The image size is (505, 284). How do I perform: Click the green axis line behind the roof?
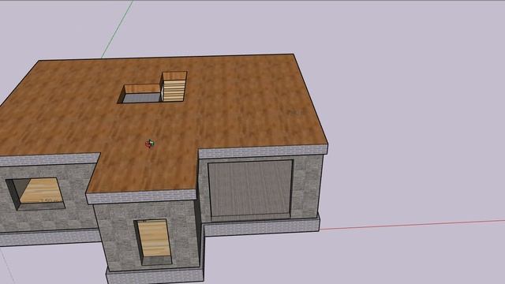point(118,30)
